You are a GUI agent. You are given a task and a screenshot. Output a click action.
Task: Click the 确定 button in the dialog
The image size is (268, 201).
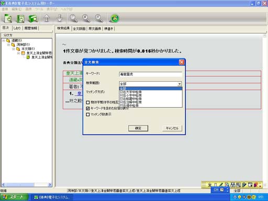pos(138,128)
